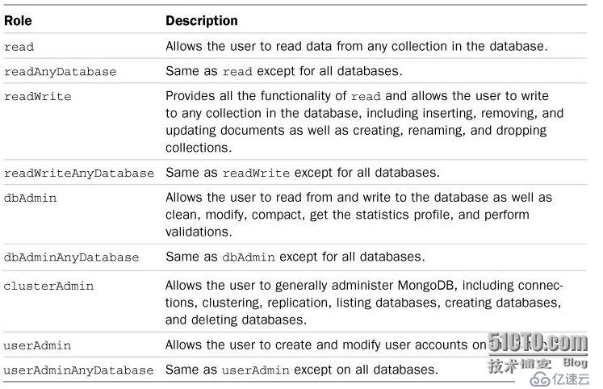The height and width of the screenshot is (389, 603).
Task: Click the read role name
Action: point(19,47)
